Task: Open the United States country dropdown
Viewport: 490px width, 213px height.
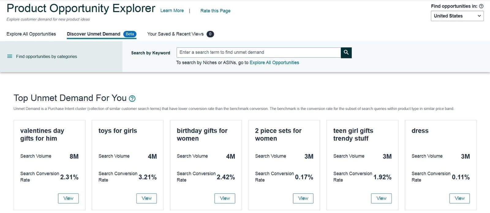Action: click(x=457, y=16)
